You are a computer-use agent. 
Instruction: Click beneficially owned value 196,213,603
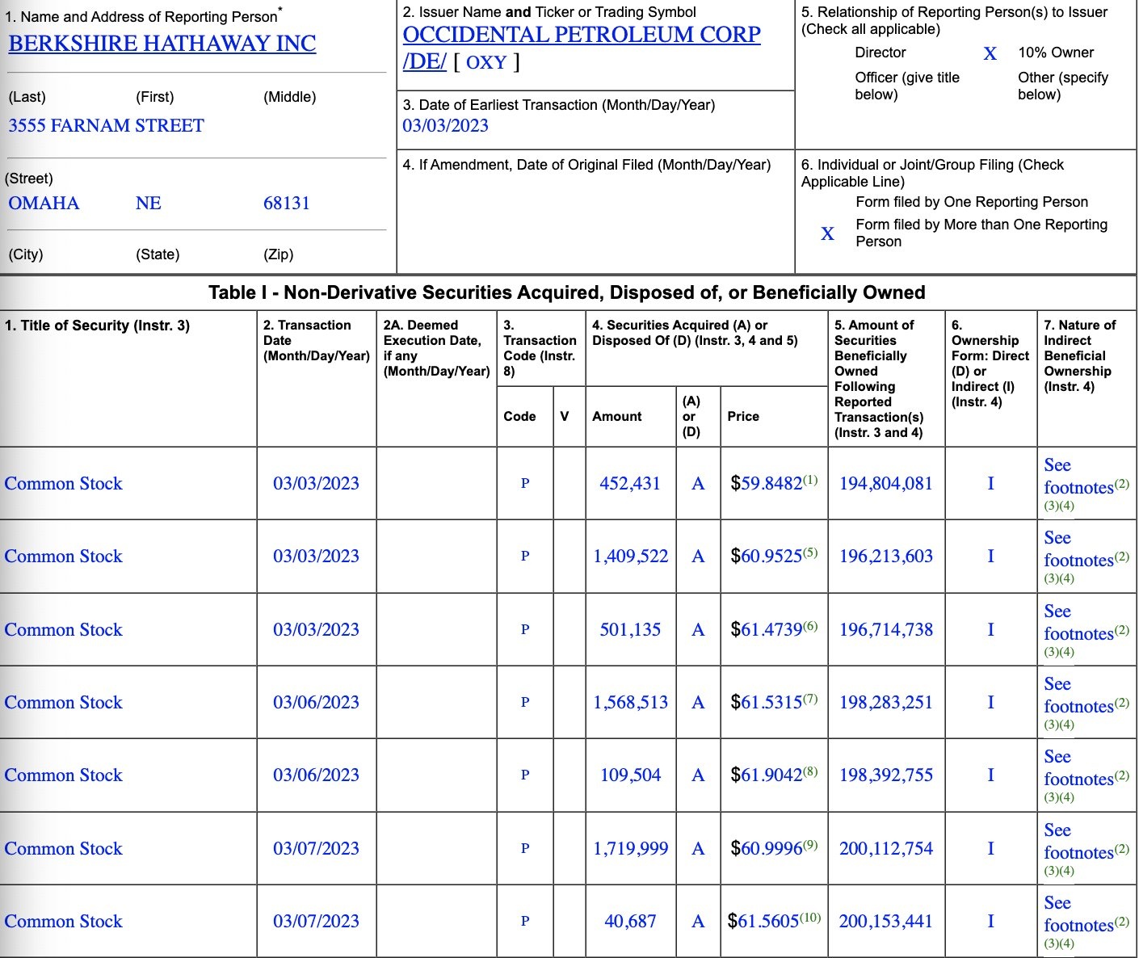(x=886, y=557)
